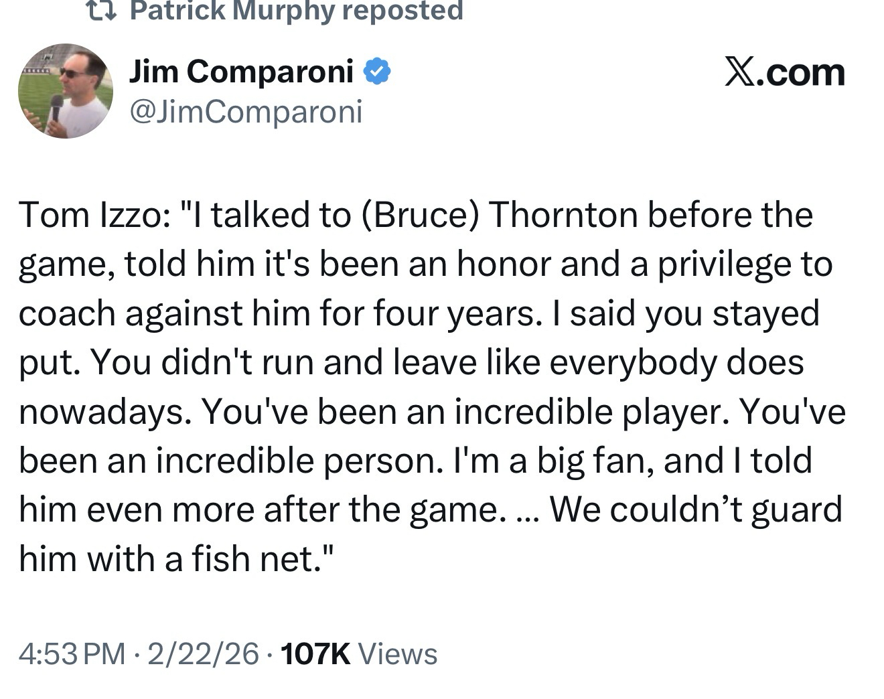The height and width of the screenshot is (699, 884).
Task: Click the @JimComparoni handle
Action: point(245,111)
